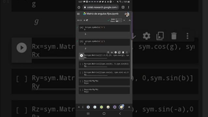Click the Rz=sym.Matrix code text
Viewport: 208px width, 117px height.
(106, 72)
